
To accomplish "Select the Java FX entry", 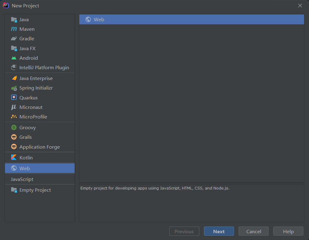I will point(40,48).
